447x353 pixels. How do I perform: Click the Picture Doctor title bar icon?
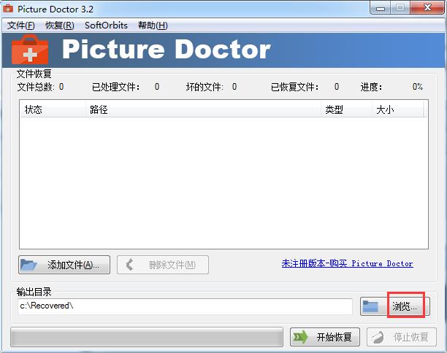[x=8, y=9]
